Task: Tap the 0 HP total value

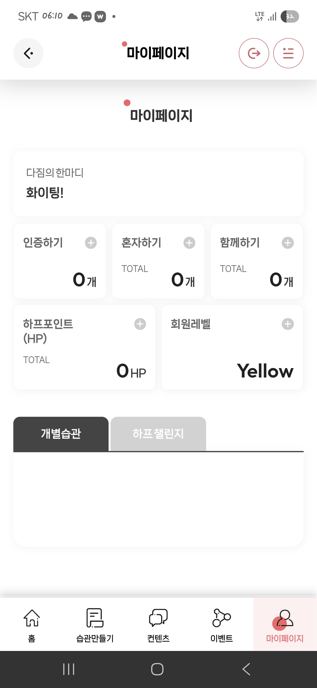Action: tap(131, 371)
